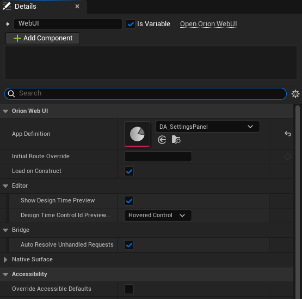Toggle Auto Resolve Unhandled Requests checkbox
This screenshot has width=302, height=299.
129,245
